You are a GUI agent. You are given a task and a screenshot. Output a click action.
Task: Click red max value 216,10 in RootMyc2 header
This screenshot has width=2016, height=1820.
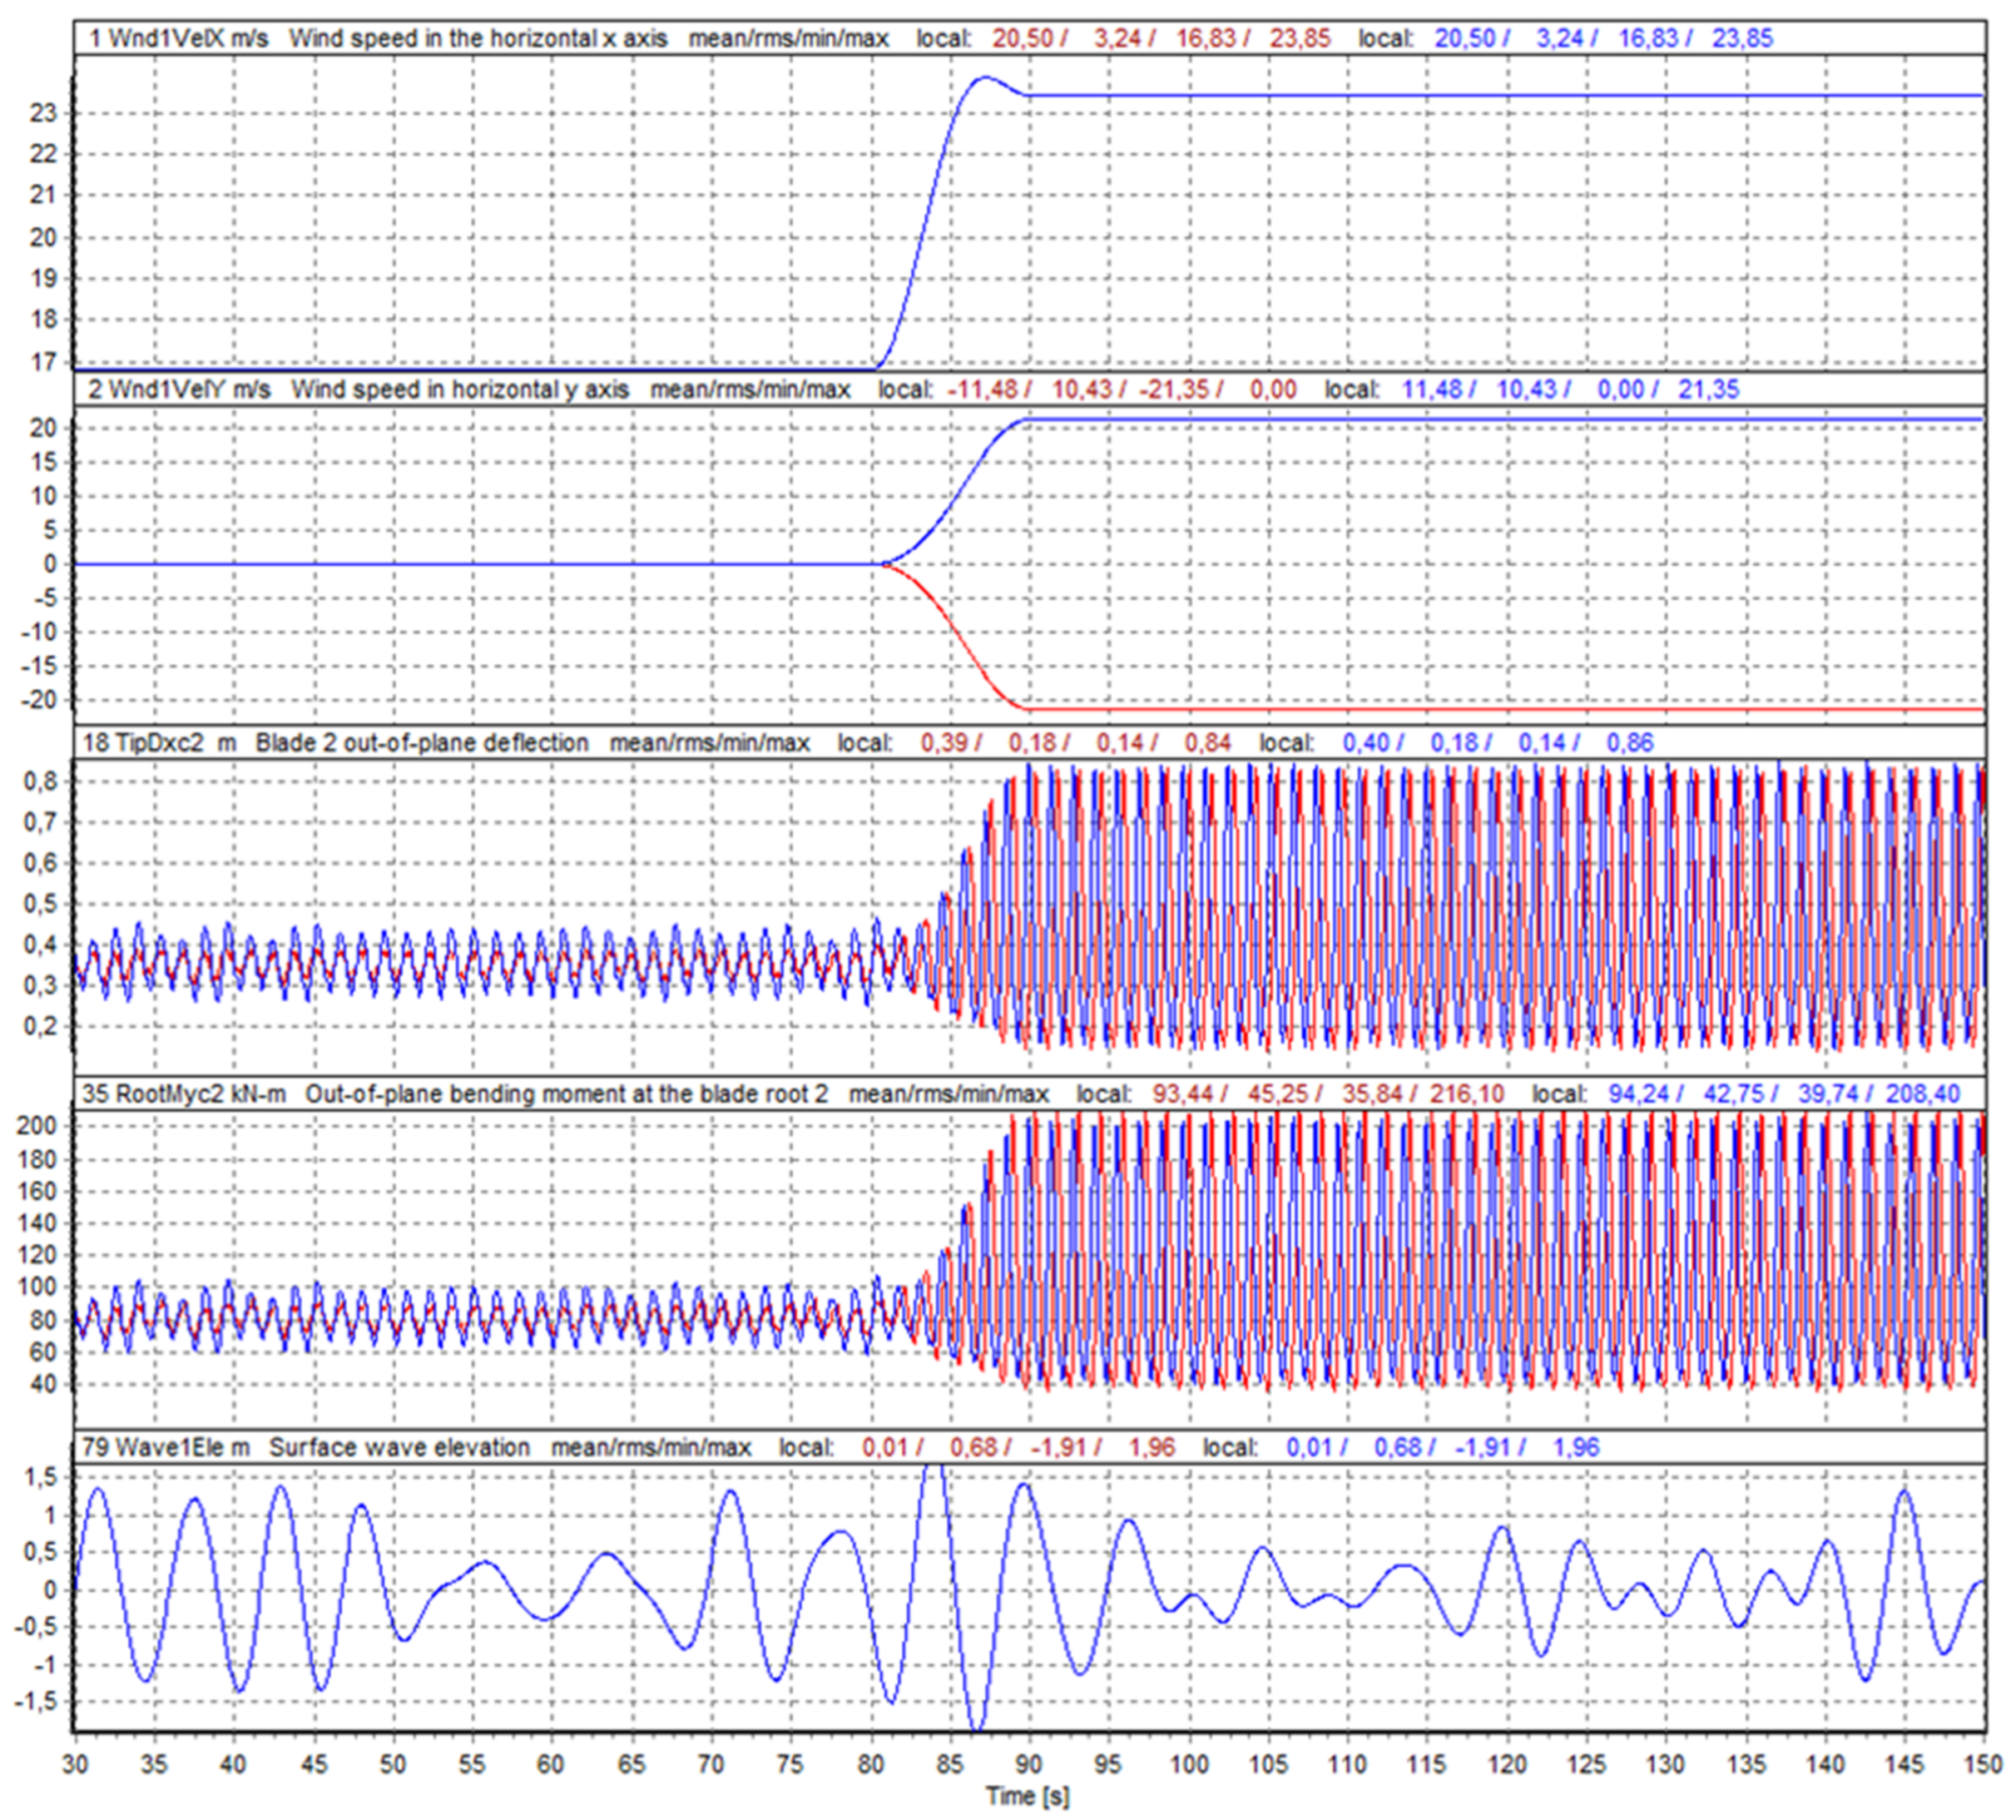(1466, 1094)
